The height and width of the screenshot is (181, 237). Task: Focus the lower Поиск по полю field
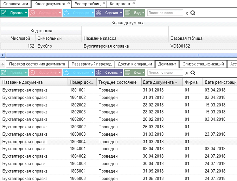pyautogui.click(x=165, y=72)
